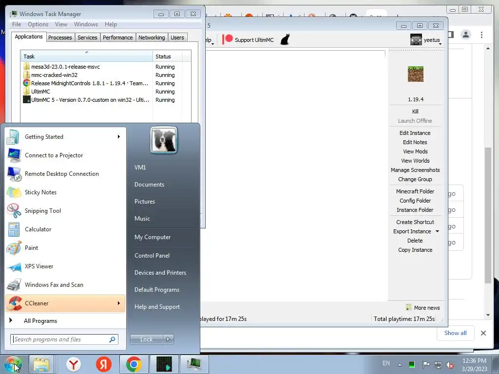Open CCleaner in Start menu

click(x=65, y=303)
